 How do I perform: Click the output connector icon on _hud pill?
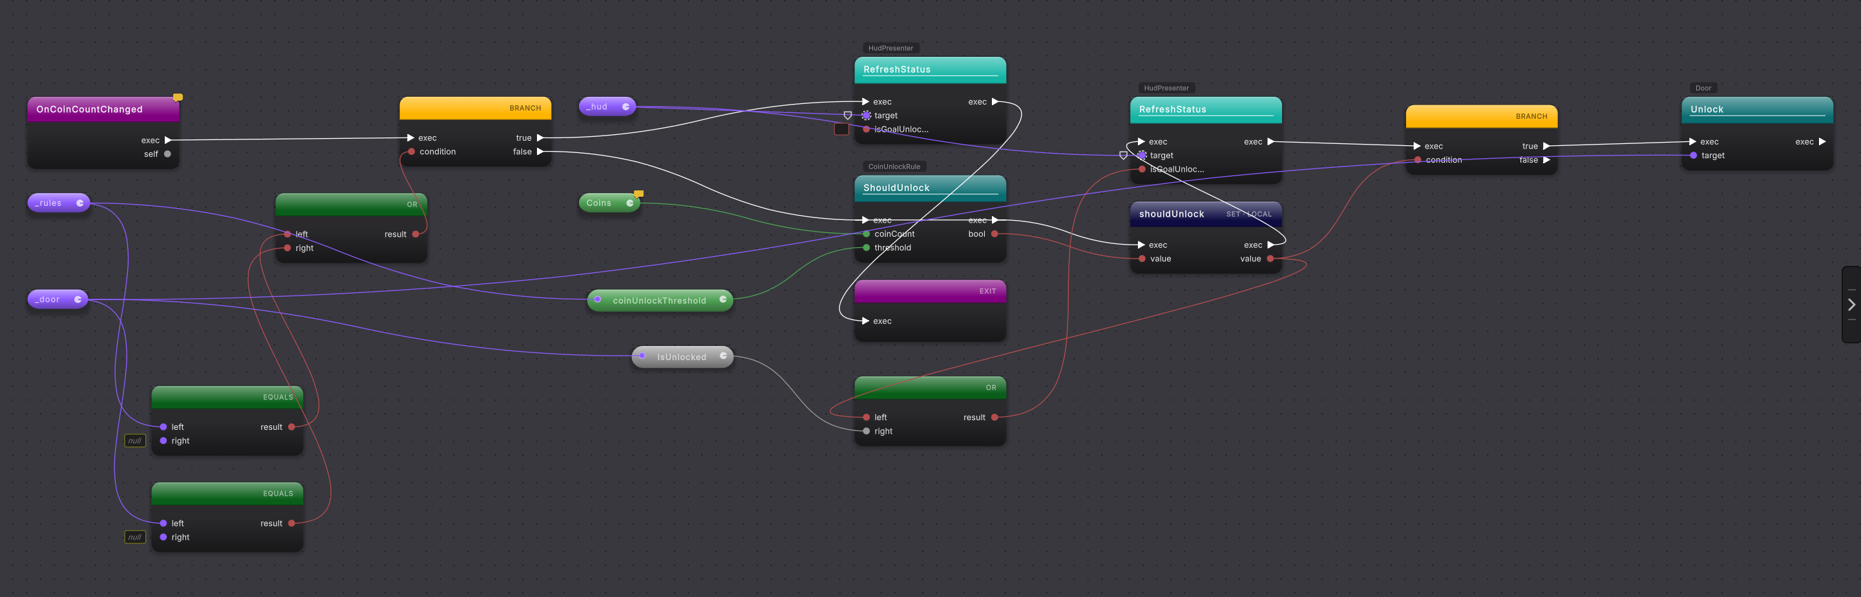626,107
